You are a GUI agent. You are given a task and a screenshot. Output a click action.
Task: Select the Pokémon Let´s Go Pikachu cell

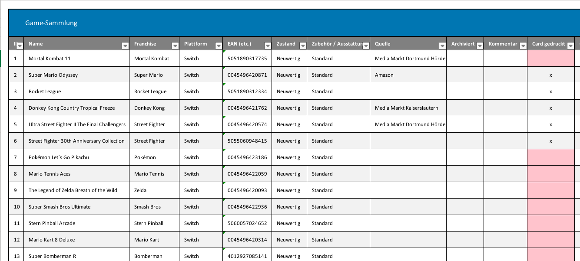click(76, 157)
